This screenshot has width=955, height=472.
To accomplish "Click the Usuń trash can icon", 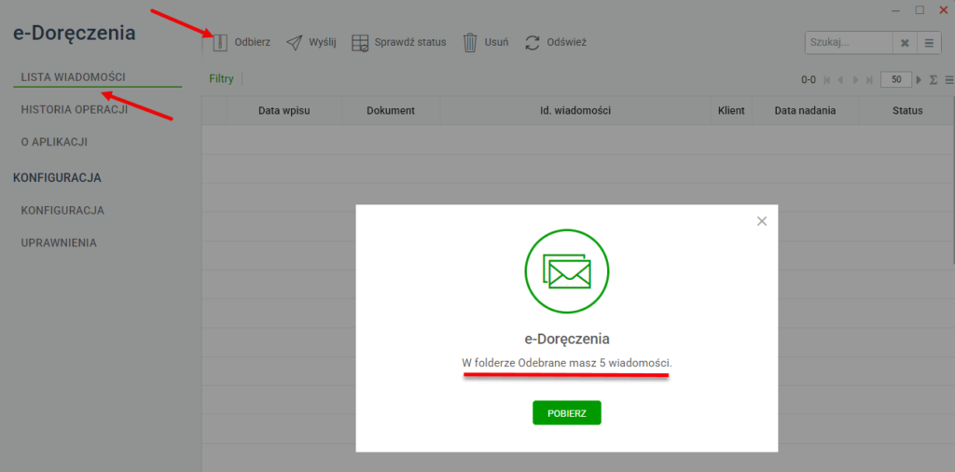I will coord(470,43).
